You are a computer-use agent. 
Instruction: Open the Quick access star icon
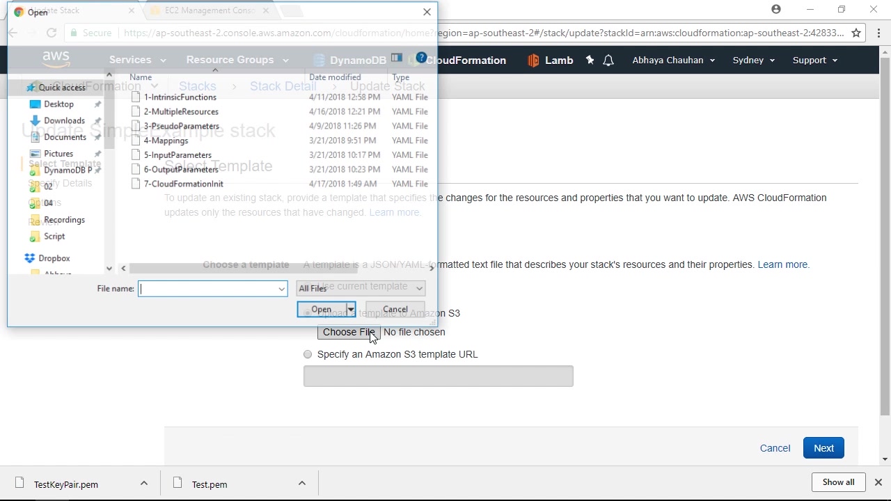pyautogui.click(x=31, y=88)
